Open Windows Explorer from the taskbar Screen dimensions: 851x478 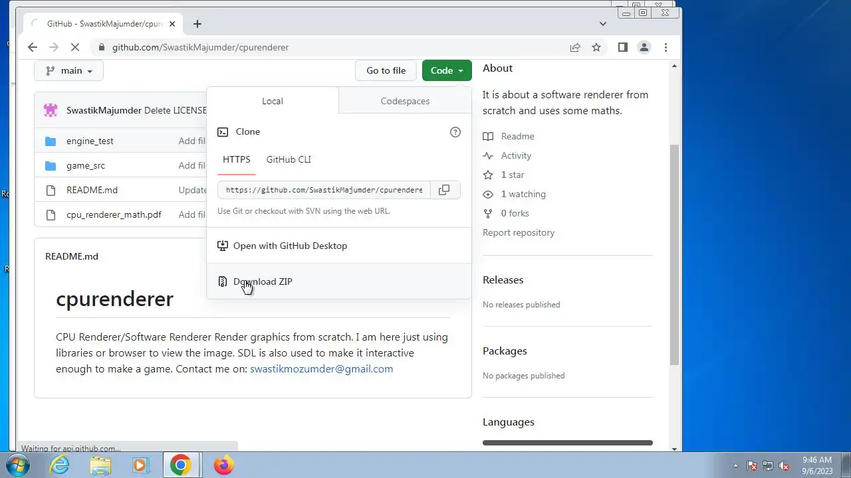coord(100,465)
